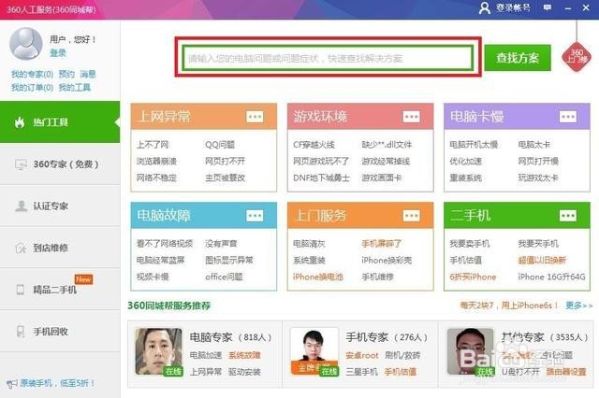Click the 手机专家 expert photo
The height and width of the screenshot is (398, 599).
314,351
